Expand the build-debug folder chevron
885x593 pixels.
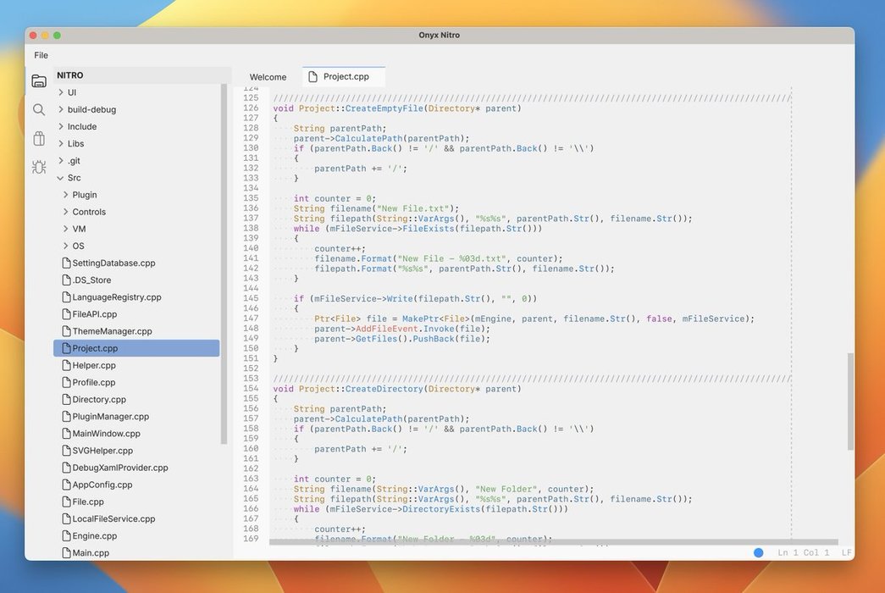60,109
